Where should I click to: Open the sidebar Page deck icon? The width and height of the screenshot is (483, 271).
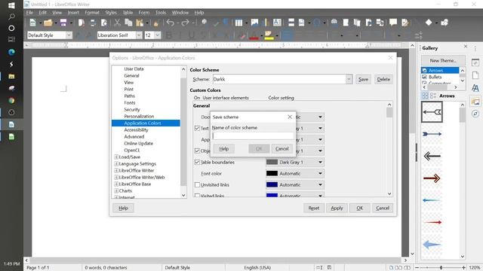475,75
